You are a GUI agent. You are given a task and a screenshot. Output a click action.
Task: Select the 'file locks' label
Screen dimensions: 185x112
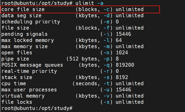coord(17,102)
